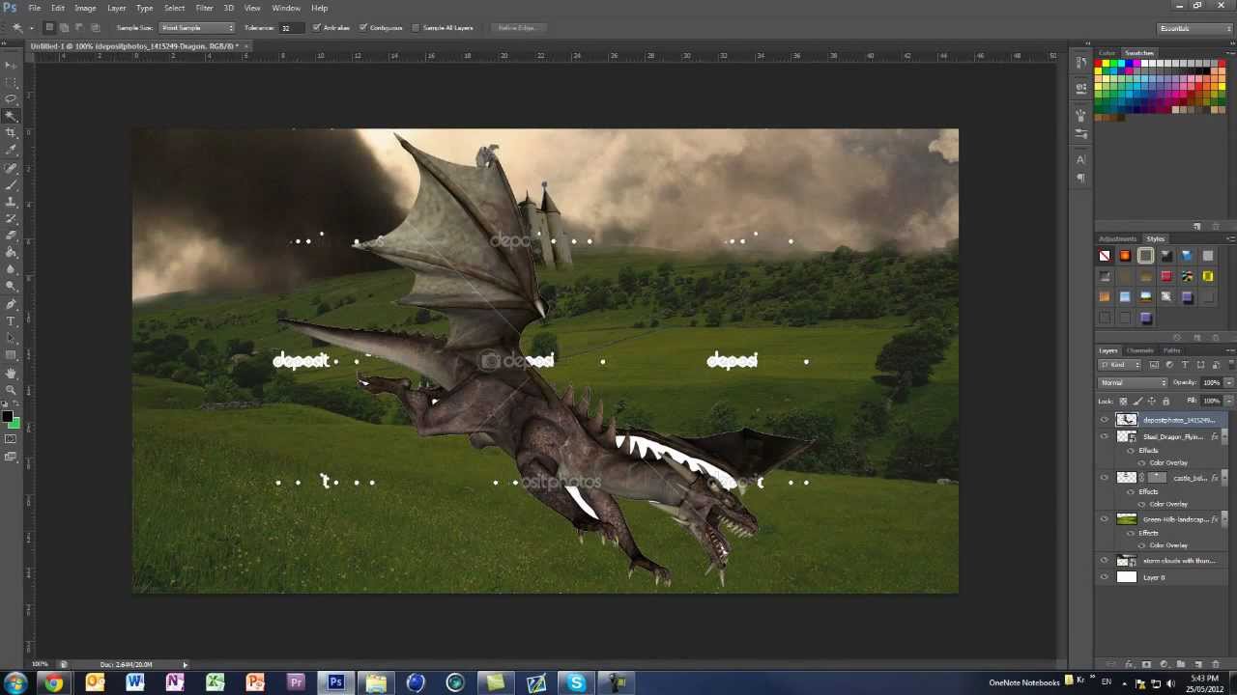The height and width of the screenshot is (695, 1237).
Task: Click the lock all padlock icon
Action: pos(1165,401)
